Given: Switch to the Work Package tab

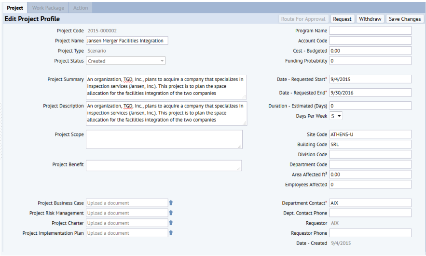Looking at the screenshot, I should tap(48, 8).
